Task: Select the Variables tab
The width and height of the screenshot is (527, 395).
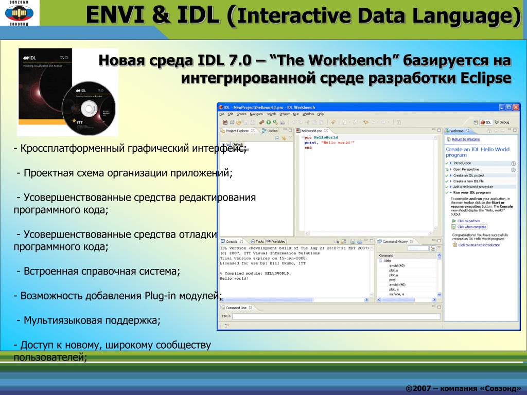Action: 276,241
